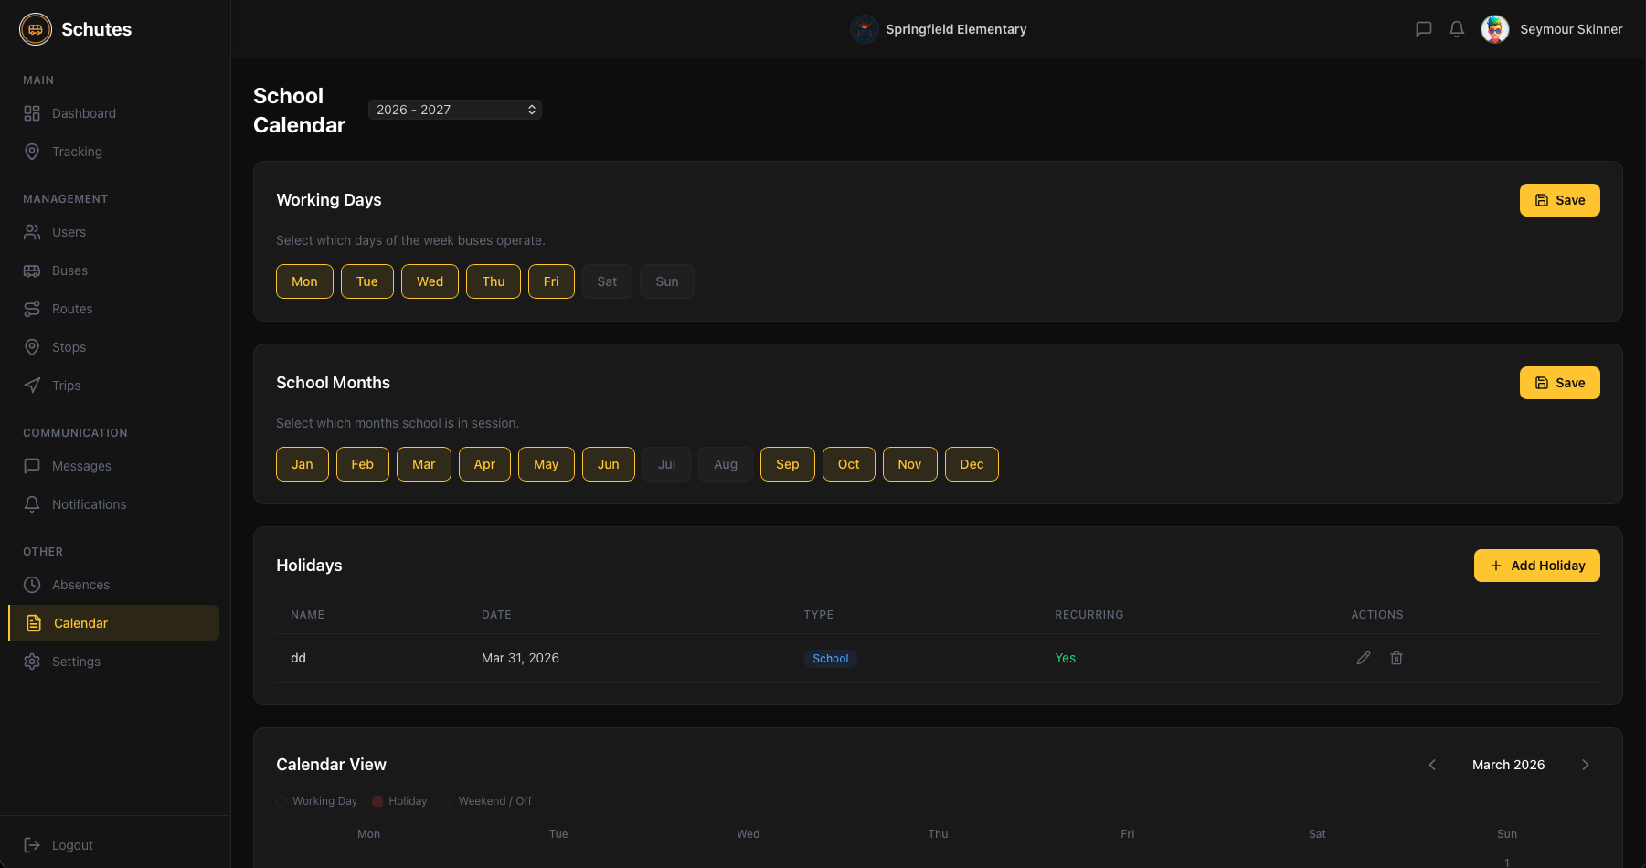Image resolution: width=1646 pixels, height=868 pixels.
Task: Go to previous month in Calendar View
Action: [1432, 765]
